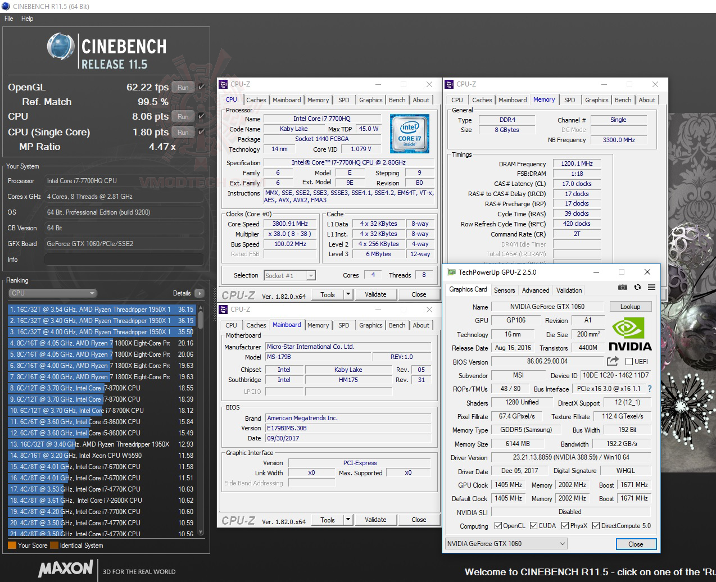Switch to the Advanced tab in GPU-Z

[536, 290]
